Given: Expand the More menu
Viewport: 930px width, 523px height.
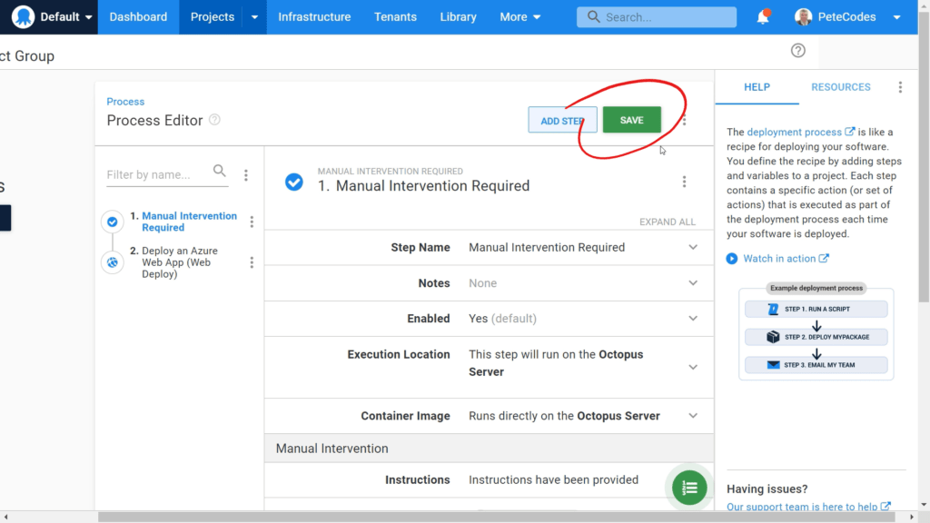Looking at the screenshot, I should (x=520, y=16).
